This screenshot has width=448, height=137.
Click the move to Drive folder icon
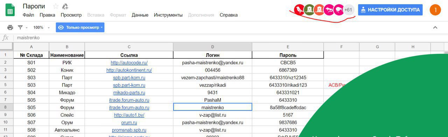pyautogui.click(x=65, y=6)
